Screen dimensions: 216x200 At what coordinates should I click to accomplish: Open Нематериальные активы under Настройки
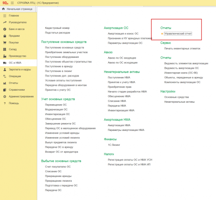pos(180,102)
